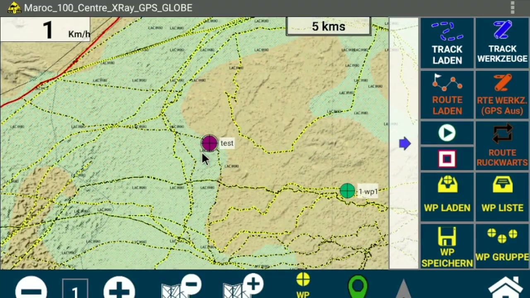This screenshot has height=298, width=530.
Task: Click the Maroc_100_Centre_XRay_GPS_GLOBE title
Action: [x=108, y=8]
